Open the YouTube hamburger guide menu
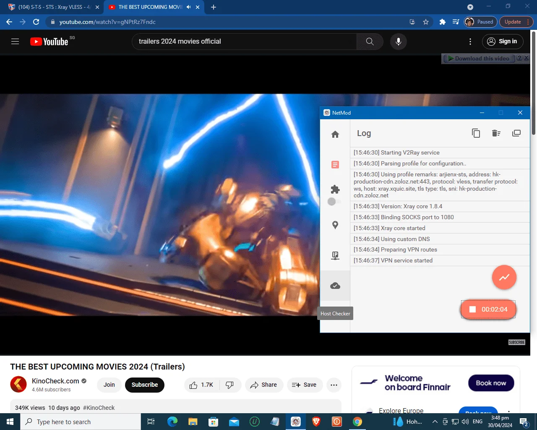The width and height of the screenshot is (537, 430). click(x=15, y=41)
